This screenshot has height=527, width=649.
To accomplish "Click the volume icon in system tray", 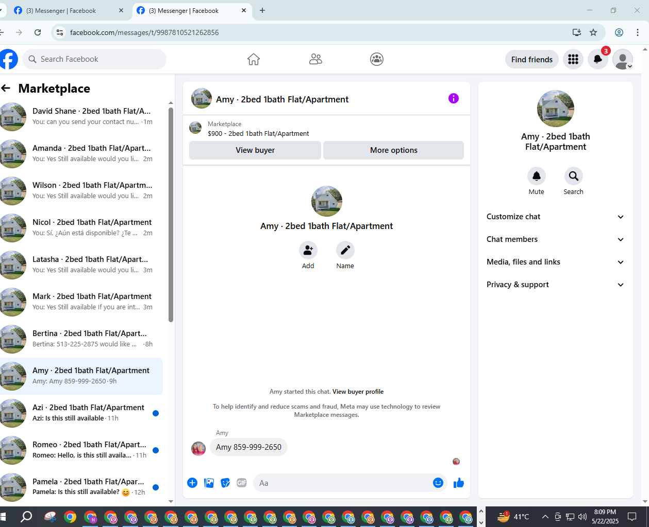I will (x=583, y=517).
